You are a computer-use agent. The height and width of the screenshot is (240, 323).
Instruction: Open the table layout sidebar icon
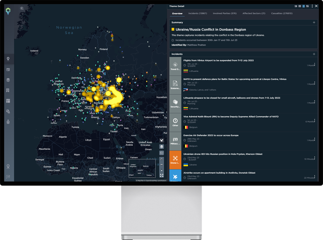coord(8,101)
